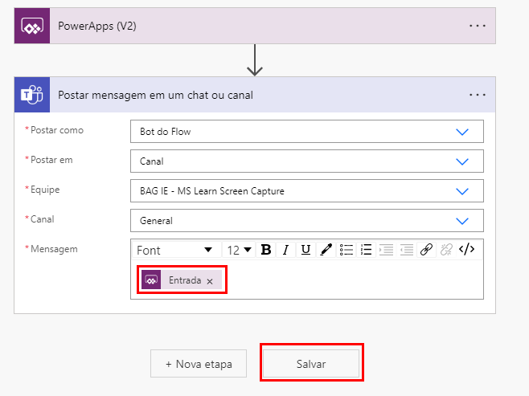529x396 pixels.
Task: Click the Postar em field label
Action: [x=51, y=160]
